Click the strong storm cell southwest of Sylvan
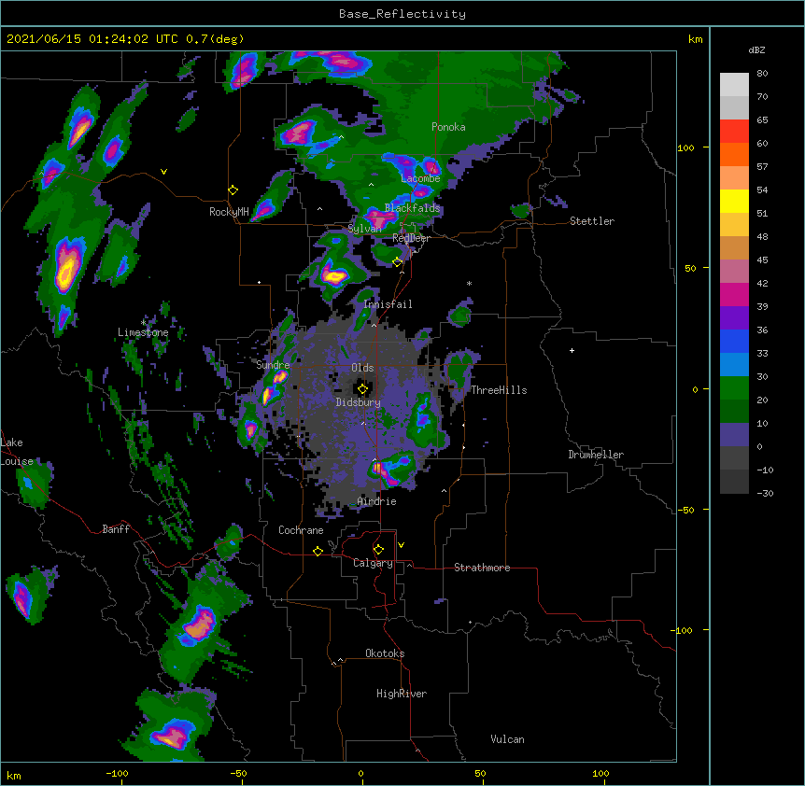The width and height of the screenshot is (805, 786). point(333,275)
